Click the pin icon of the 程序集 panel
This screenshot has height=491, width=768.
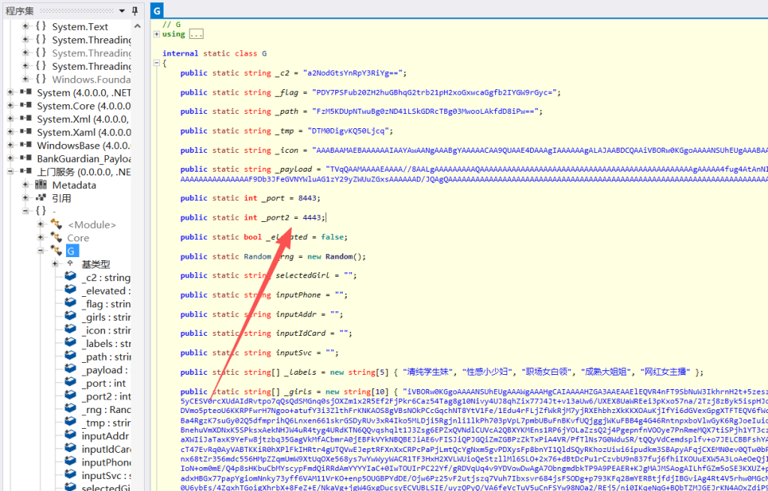pyautogui.click(x=135, y=10)
